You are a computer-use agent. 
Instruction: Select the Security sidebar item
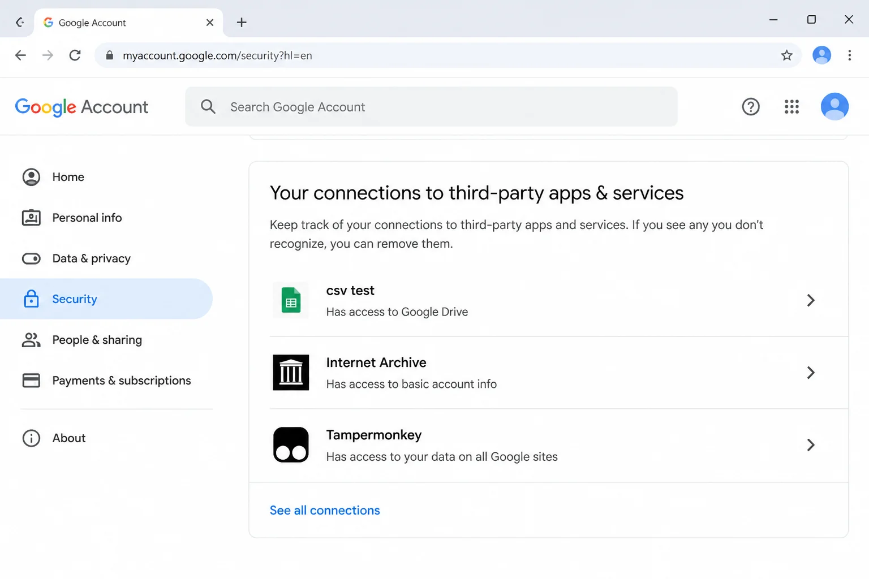point(106,299)
